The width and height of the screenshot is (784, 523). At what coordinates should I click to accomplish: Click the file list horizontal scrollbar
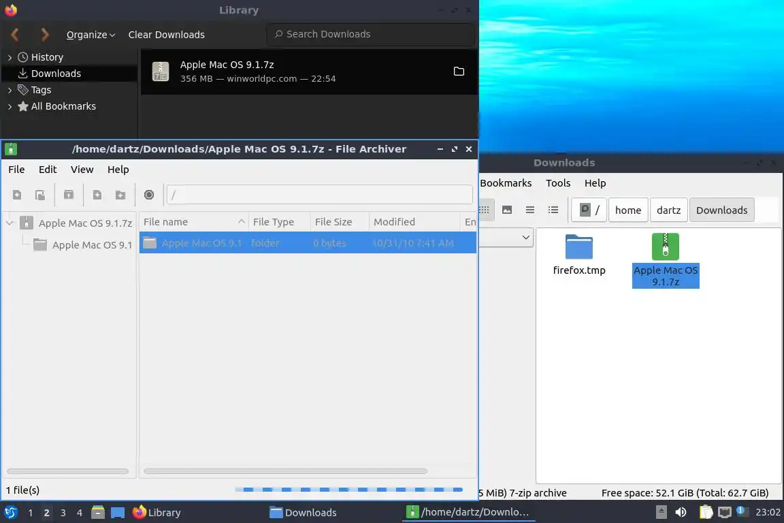tap(285, 471)
